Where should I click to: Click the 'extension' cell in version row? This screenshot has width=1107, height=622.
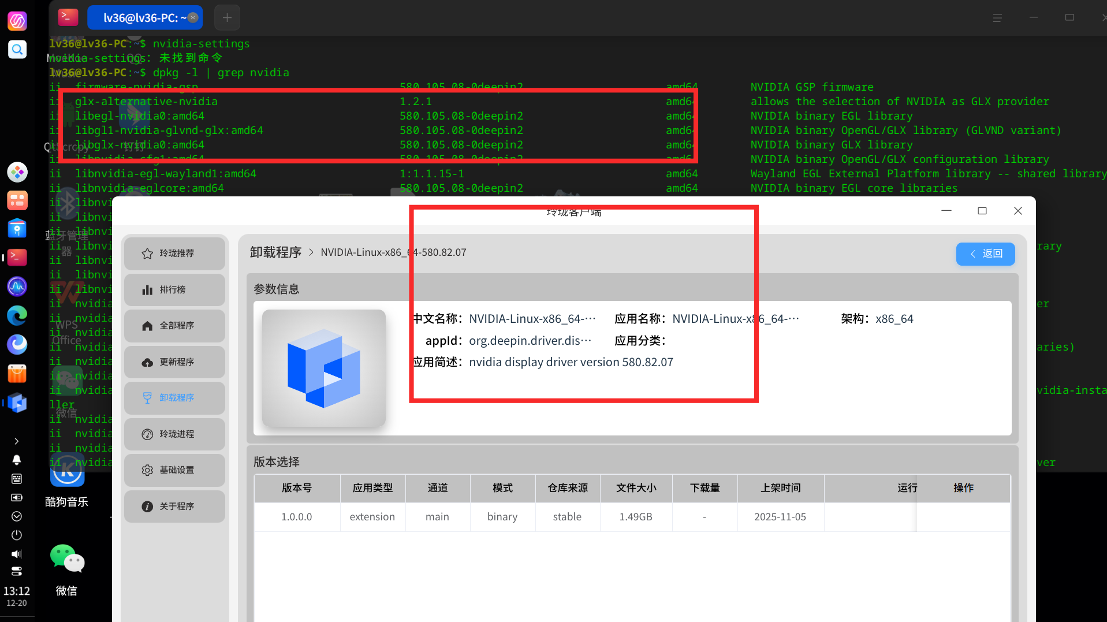[x=372, y=517]
